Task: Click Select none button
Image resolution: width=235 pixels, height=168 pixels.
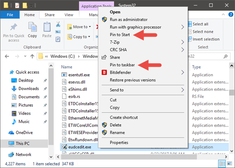Action: pyautogui.click(x=201, y=32)
